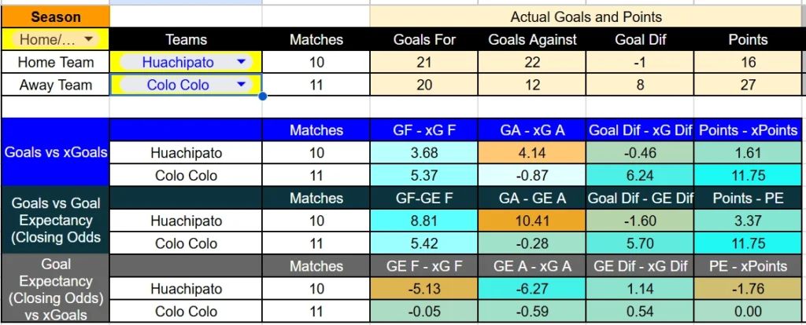
Task: Select the Actual Goals and Points header
Action: click(x=586, y=17)
